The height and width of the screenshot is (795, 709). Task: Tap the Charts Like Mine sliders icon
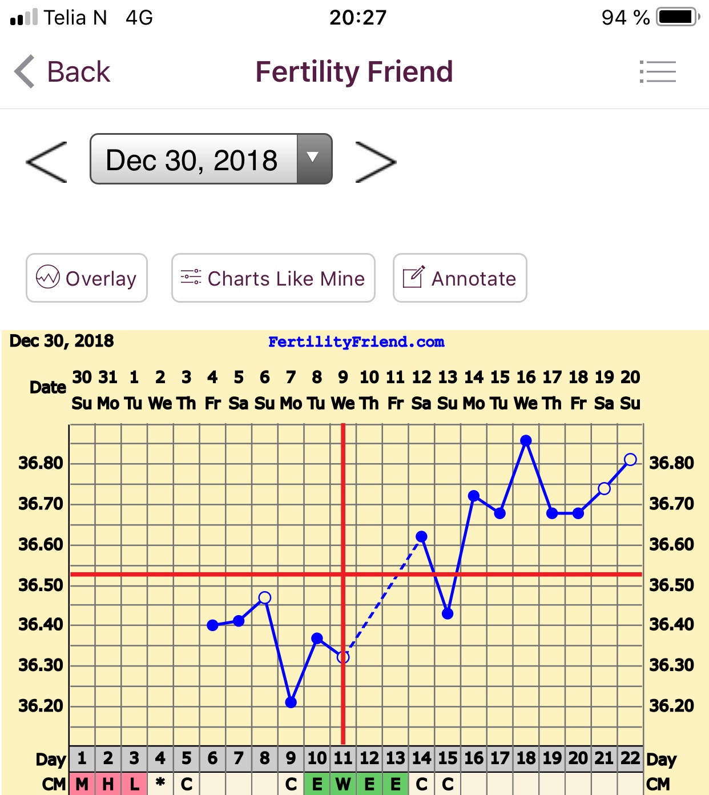[x=191, y=278]
